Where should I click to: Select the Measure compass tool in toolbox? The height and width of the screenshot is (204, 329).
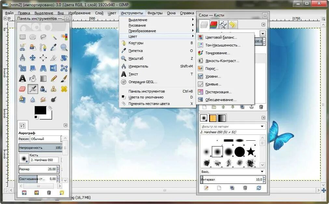tap(22, 57)
